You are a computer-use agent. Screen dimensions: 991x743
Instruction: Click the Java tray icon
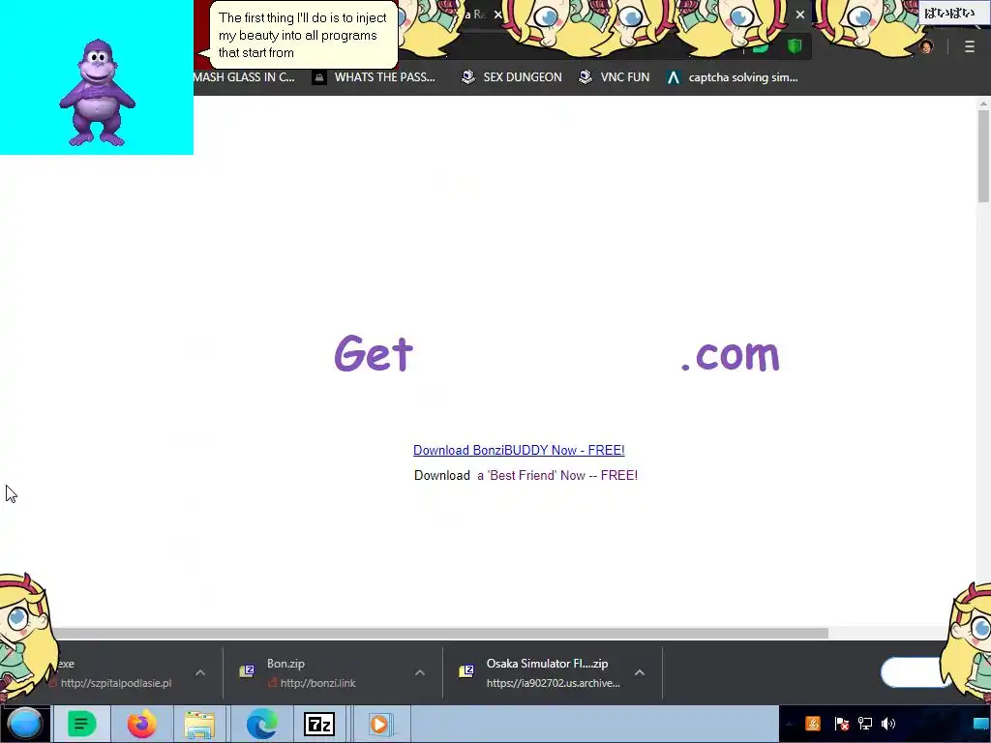(813, 724)
